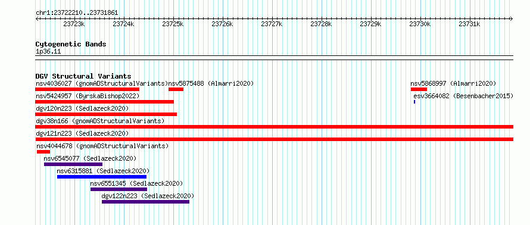The image size is (530, 225).
Task: Select the nsv6315881 blue variant bar
Action: tap(102, 177)
